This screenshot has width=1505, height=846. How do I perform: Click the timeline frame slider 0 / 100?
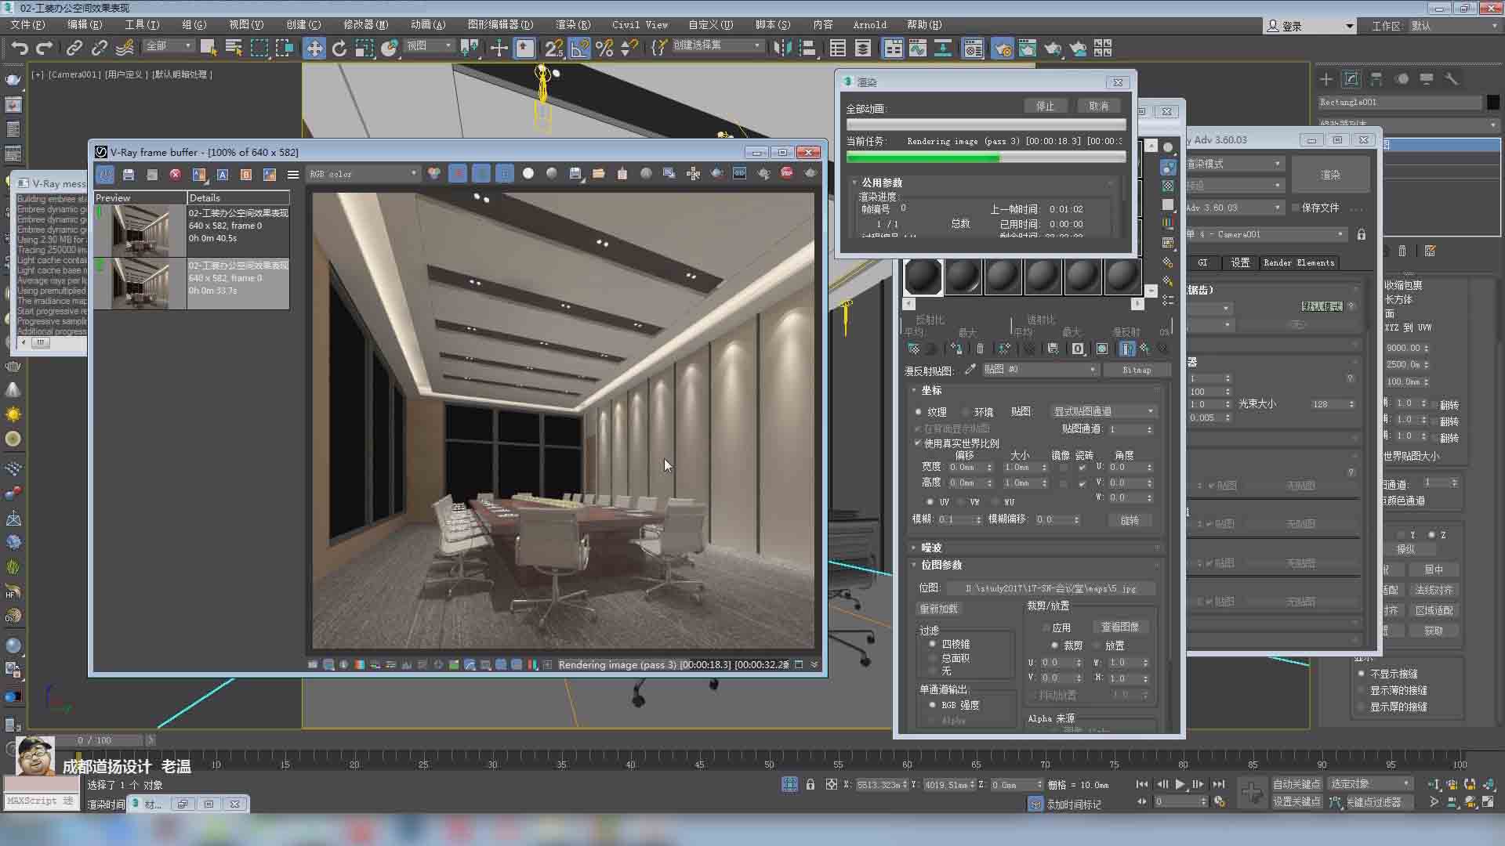coord(94,739)
